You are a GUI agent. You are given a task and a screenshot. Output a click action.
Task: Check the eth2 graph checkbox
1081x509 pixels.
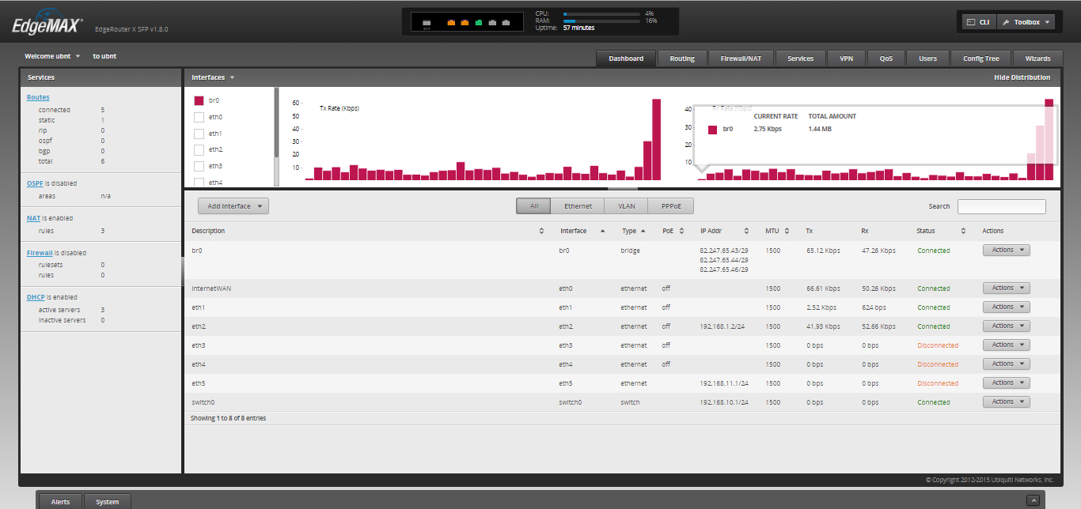coord(199,149)
